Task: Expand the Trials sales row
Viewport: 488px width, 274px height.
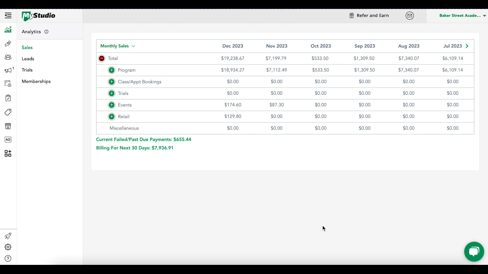Action: (x=112, y=93)
